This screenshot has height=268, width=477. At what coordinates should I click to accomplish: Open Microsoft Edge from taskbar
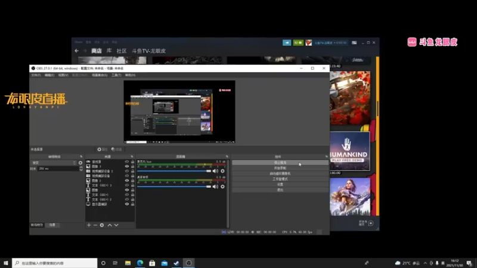(140, 263)
